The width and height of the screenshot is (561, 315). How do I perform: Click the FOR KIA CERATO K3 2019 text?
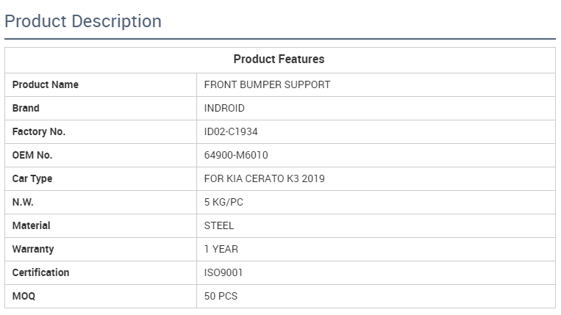tap(264, 178)
